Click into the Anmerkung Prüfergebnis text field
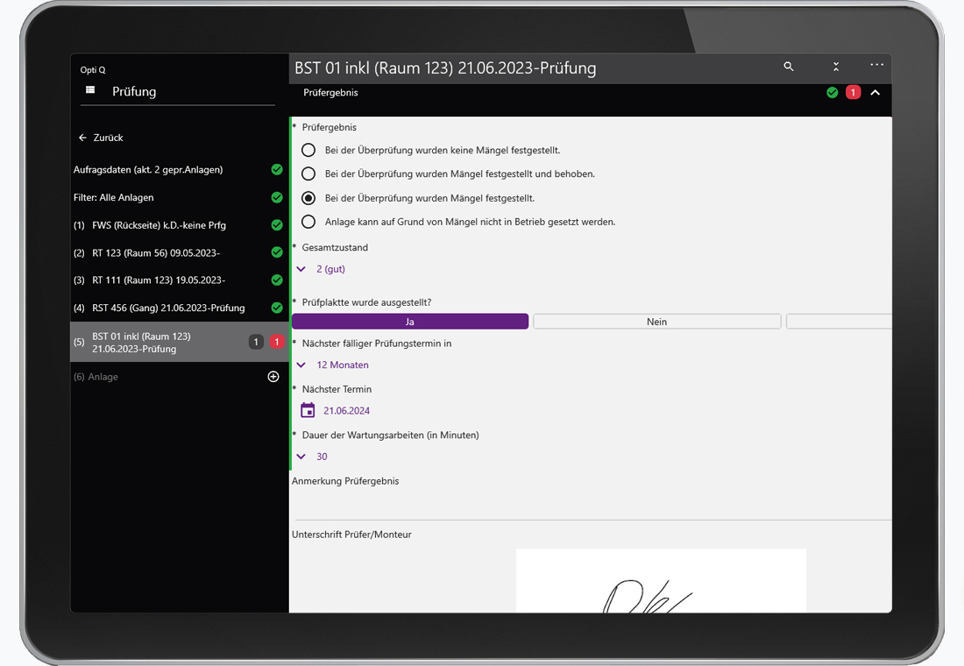The image size is (964, 666). click(x=587, y=506)
